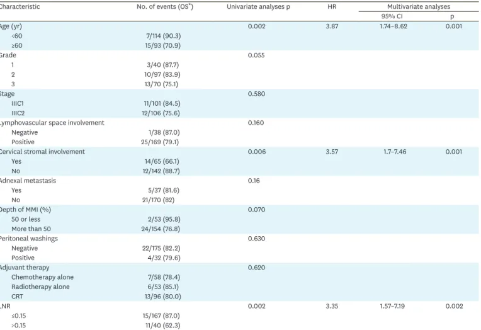Click the value '24/154 (76.8)'
The image size is (481, 330).
[x=161, y=229]
